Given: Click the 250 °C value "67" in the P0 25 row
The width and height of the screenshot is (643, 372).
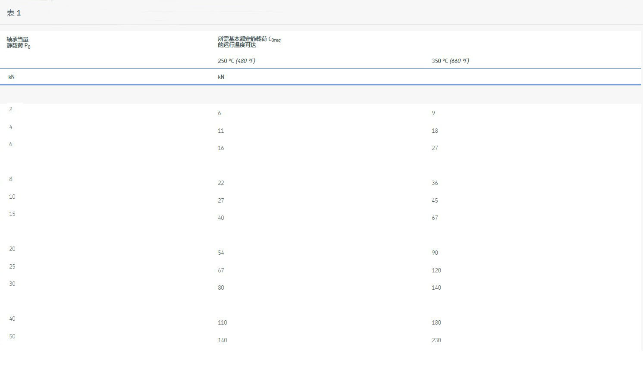Looking at the screenshot, I should [221, 270].
